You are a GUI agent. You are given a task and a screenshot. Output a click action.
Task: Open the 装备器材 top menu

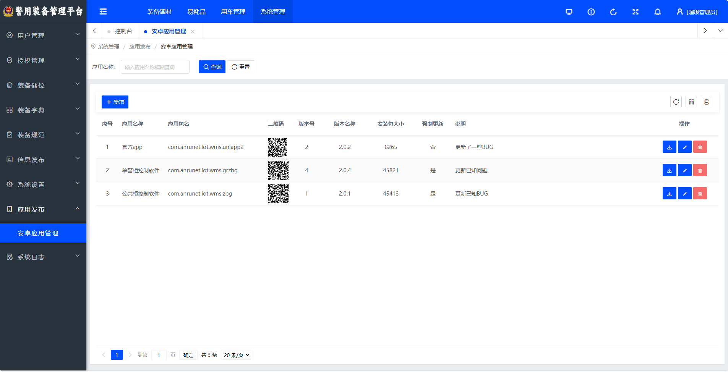(159, 12)
